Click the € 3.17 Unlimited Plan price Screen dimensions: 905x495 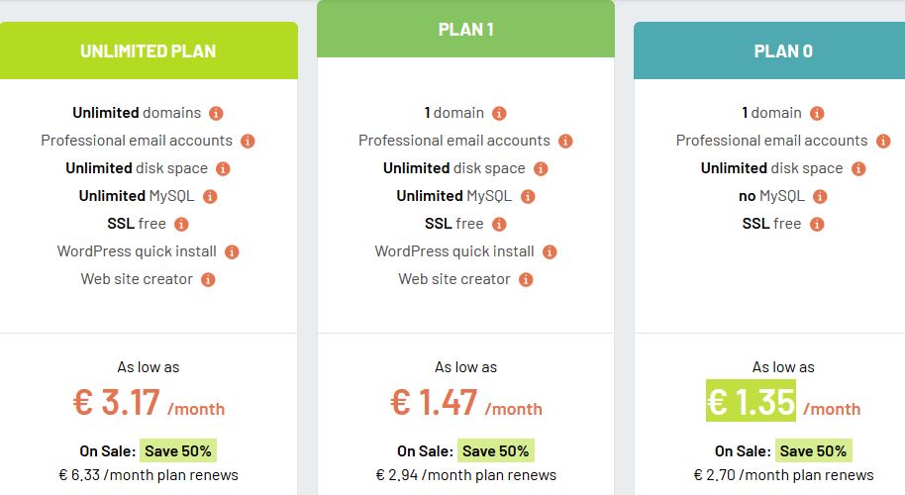click(x=117, y=402)
